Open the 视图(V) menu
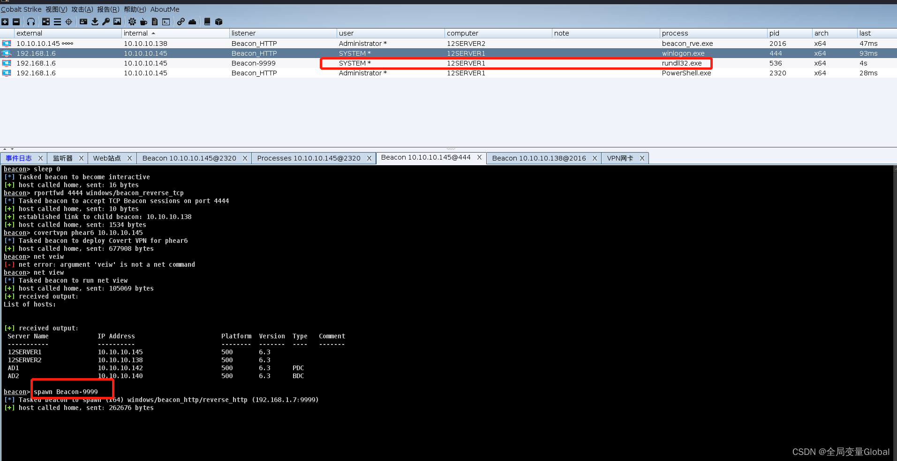This screenshot has width=897, height=461. pos(56,9)
